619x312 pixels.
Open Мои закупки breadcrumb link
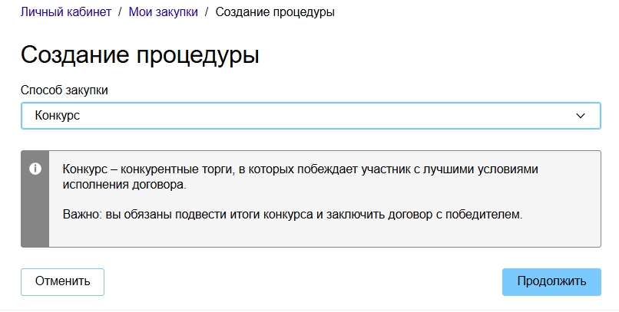[163, 12]
